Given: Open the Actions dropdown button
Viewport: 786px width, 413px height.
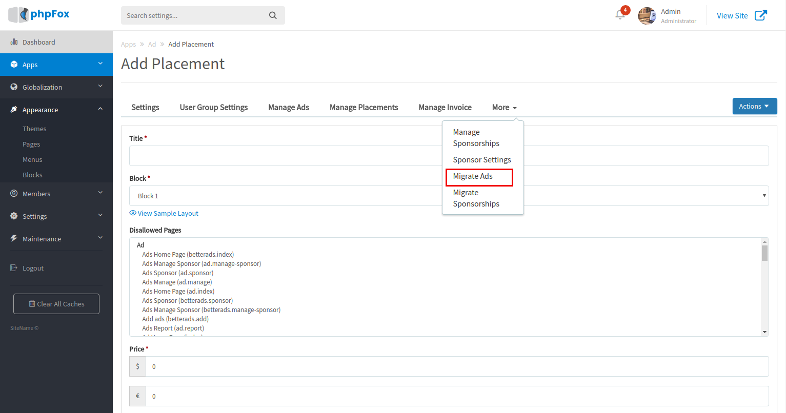Looking at the screenshot, I should click(x=754, y=106).
